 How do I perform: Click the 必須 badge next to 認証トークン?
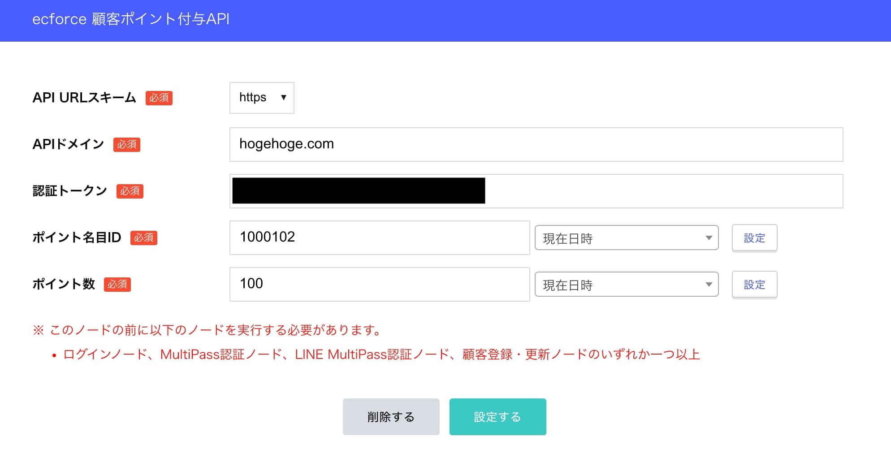point(130,191)
